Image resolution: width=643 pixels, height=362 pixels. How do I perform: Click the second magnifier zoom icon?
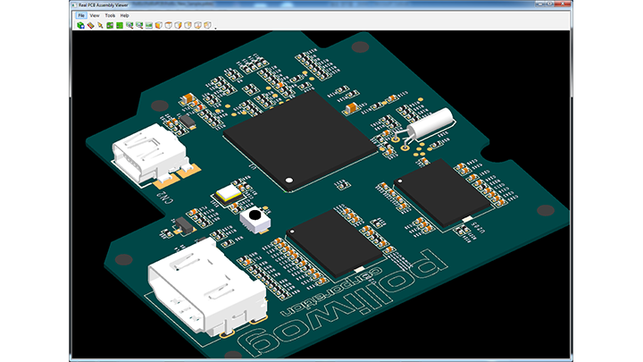pos(139,25)
